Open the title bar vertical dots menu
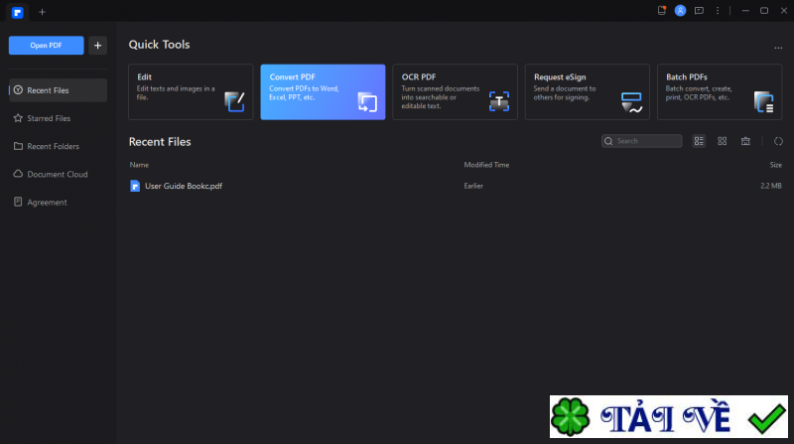794x444 pixels. (718, 11)
